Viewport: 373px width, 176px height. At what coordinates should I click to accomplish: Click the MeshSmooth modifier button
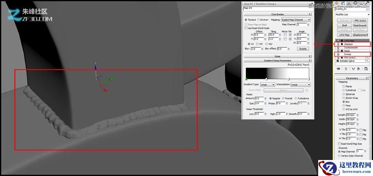360,25
